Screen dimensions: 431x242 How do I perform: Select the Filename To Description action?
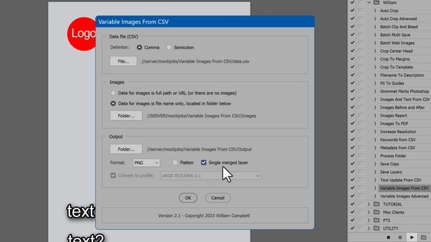pos(402,75)
